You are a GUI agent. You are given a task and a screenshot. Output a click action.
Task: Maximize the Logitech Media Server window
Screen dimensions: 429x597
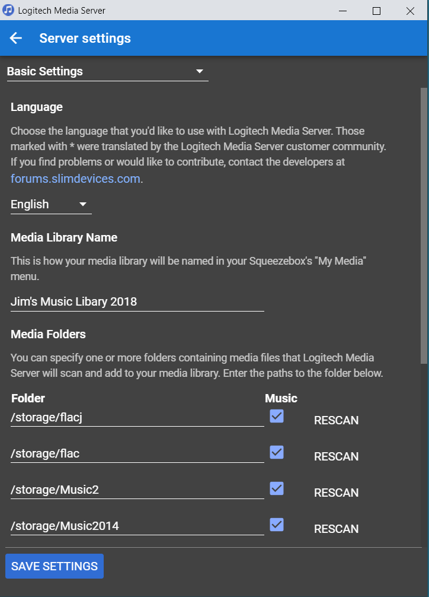tap(376, 11)
